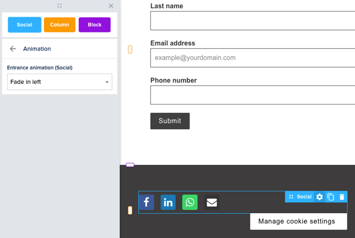
Task: Delete the Social widget with trash icon
Action: (x=342, y=197)
